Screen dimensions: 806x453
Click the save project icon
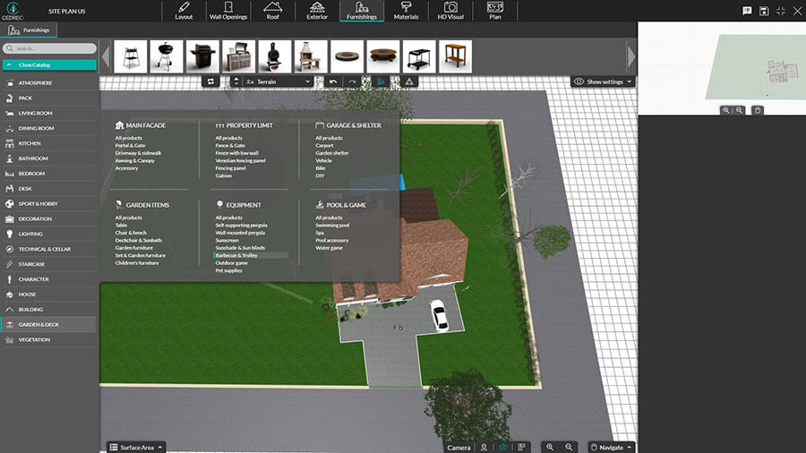(x=764, y=11)
